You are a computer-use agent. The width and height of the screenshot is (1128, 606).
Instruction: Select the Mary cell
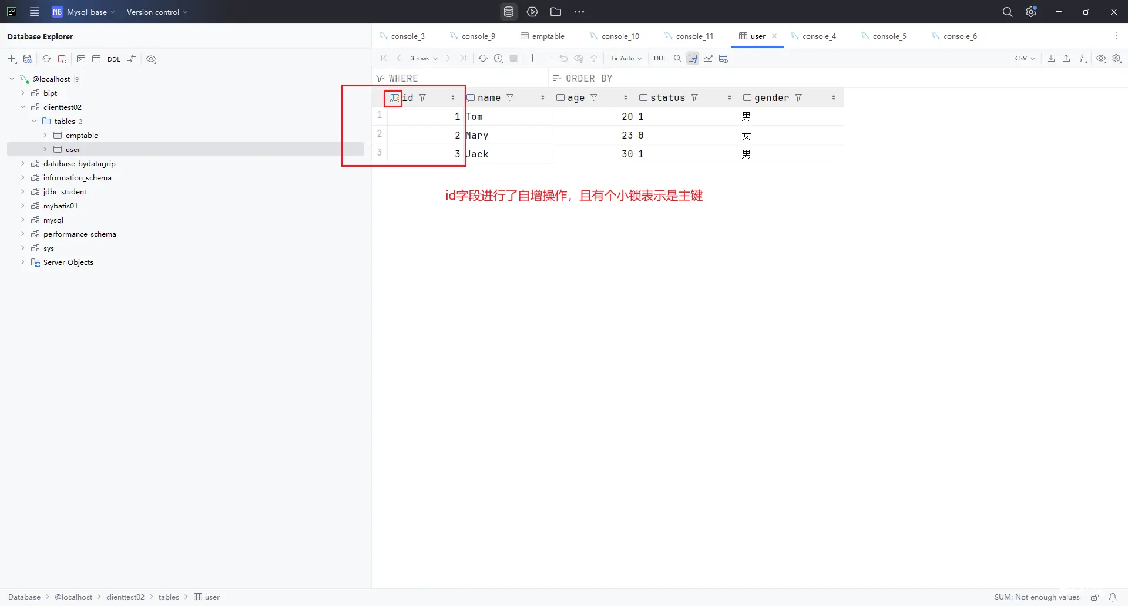pyautogui.click(x=508, y=135)
